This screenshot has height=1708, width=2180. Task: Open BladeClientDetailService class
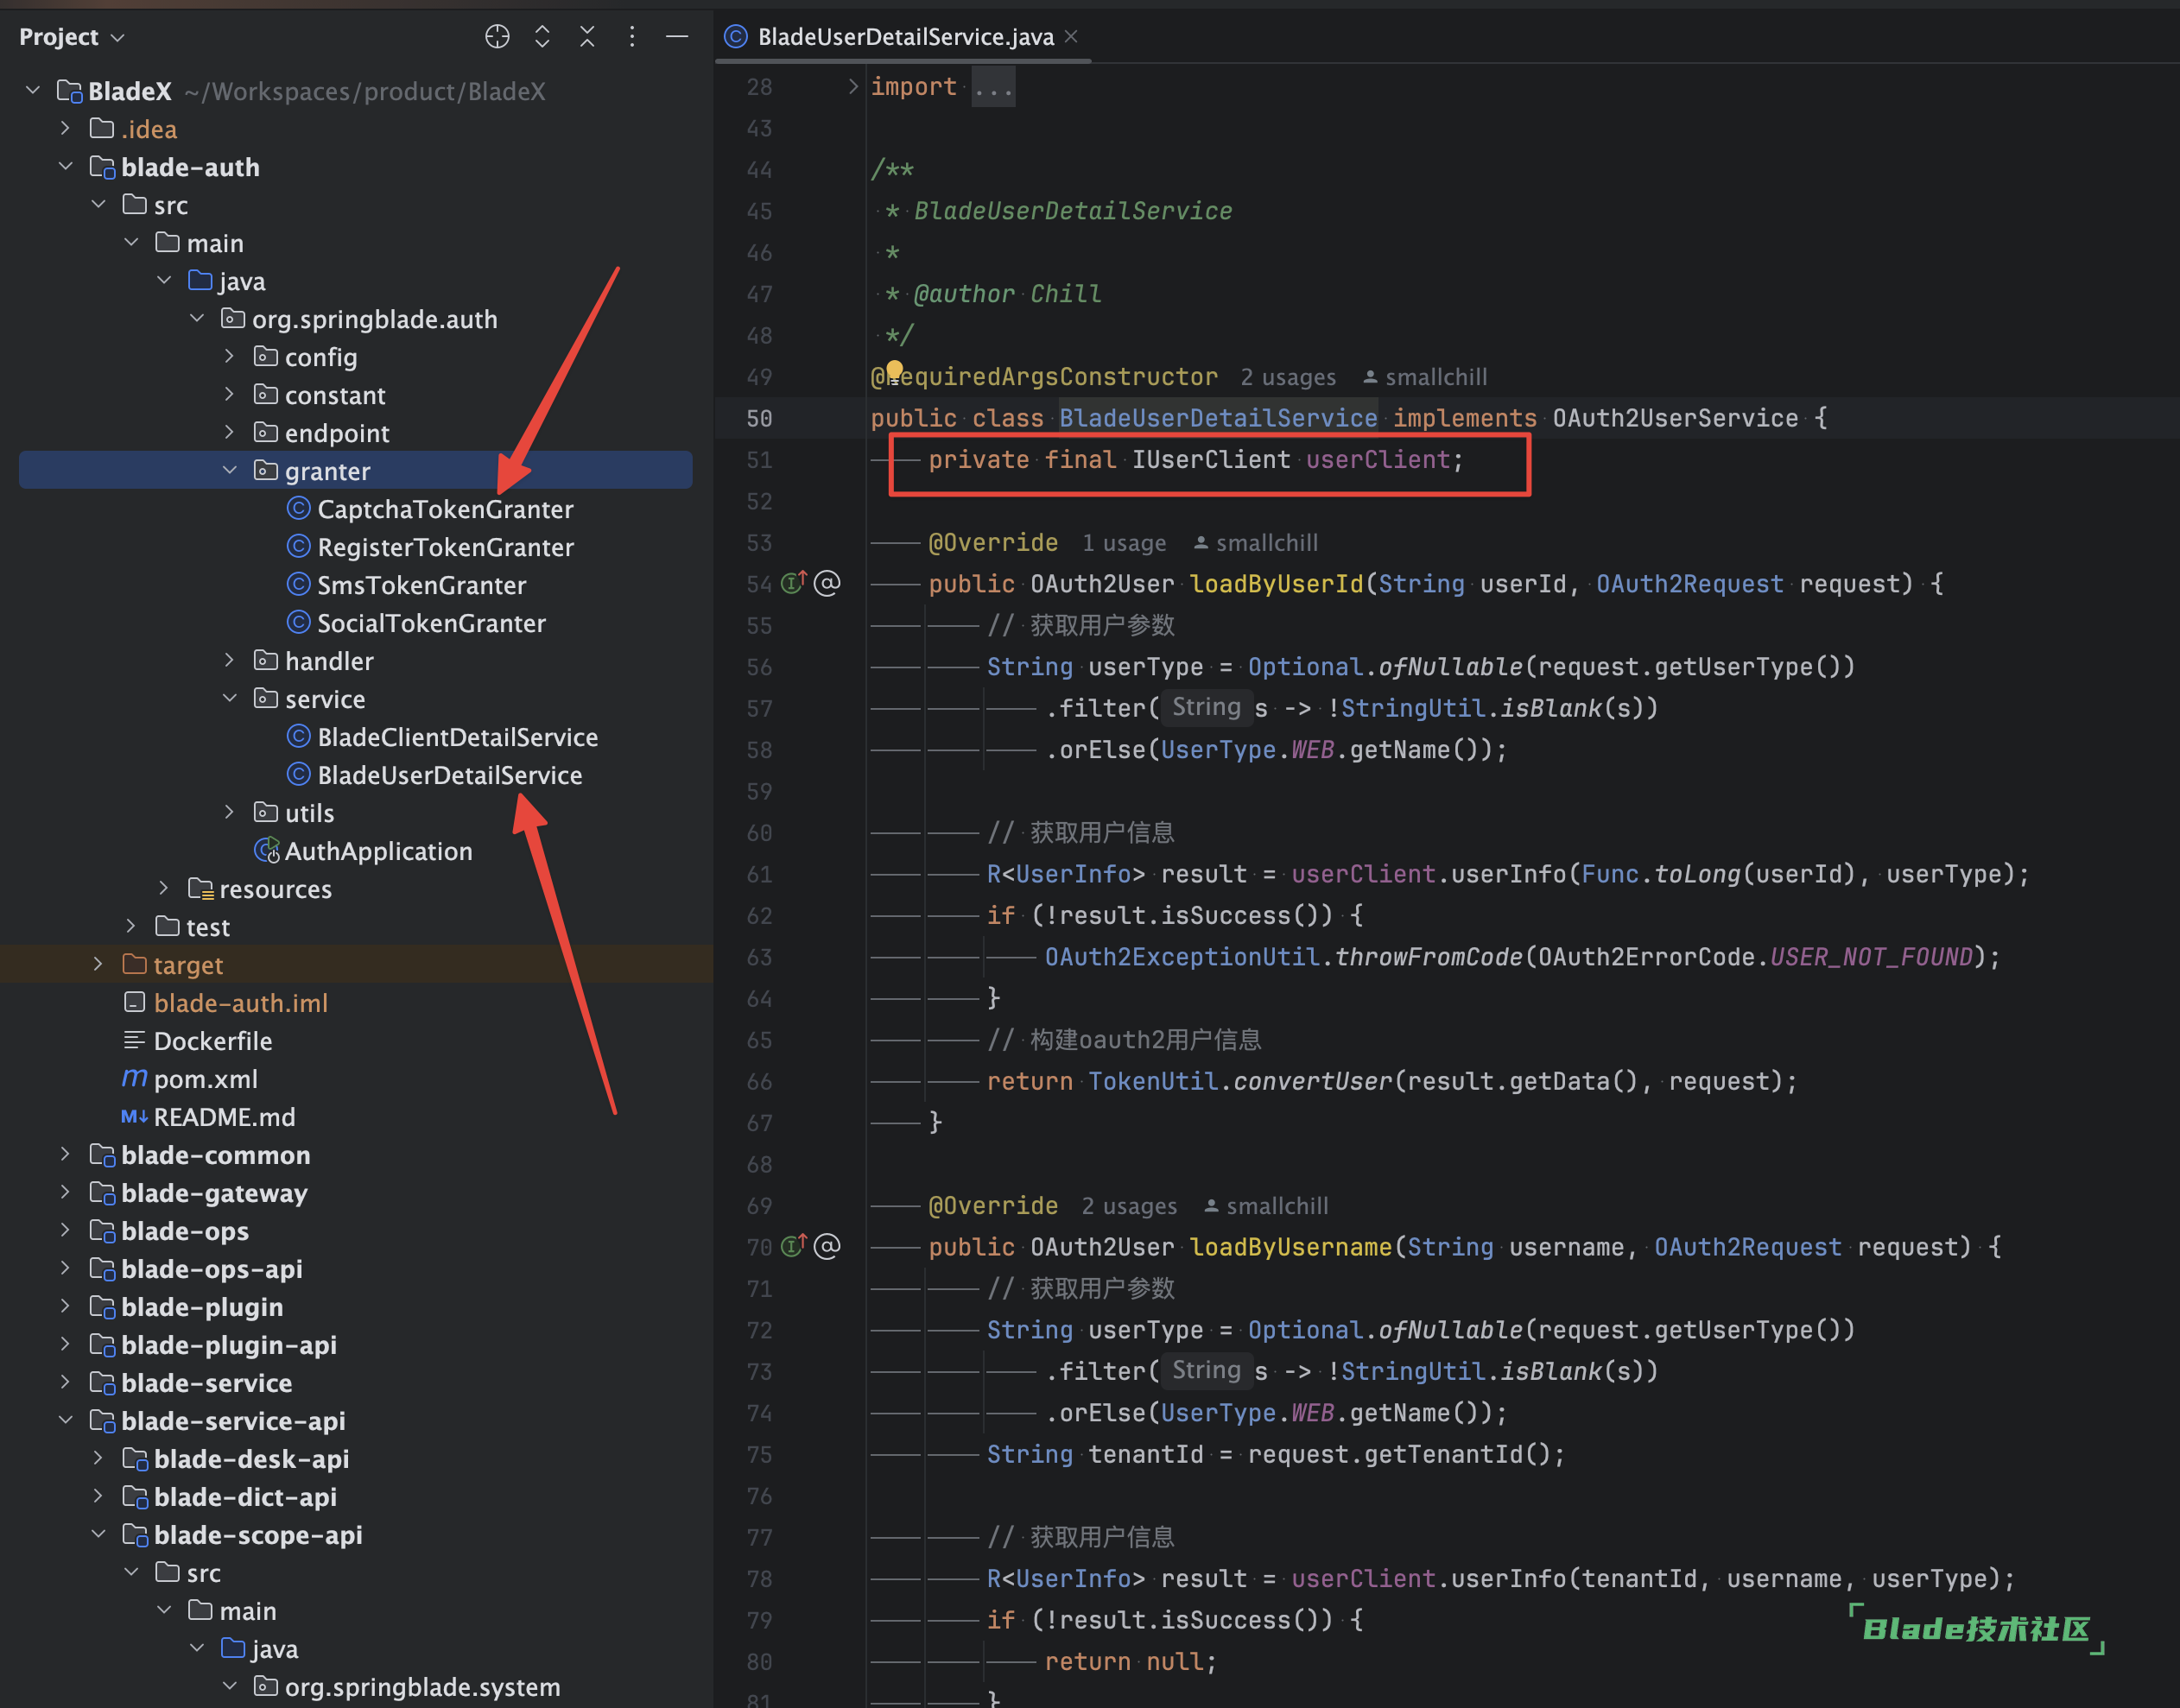coord(457,737)
